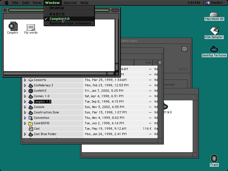The height and width of the screenshot is (171, 228).
Task: Choose checked Conphir 1.0 in Window menu
Action: click(69, 19)
